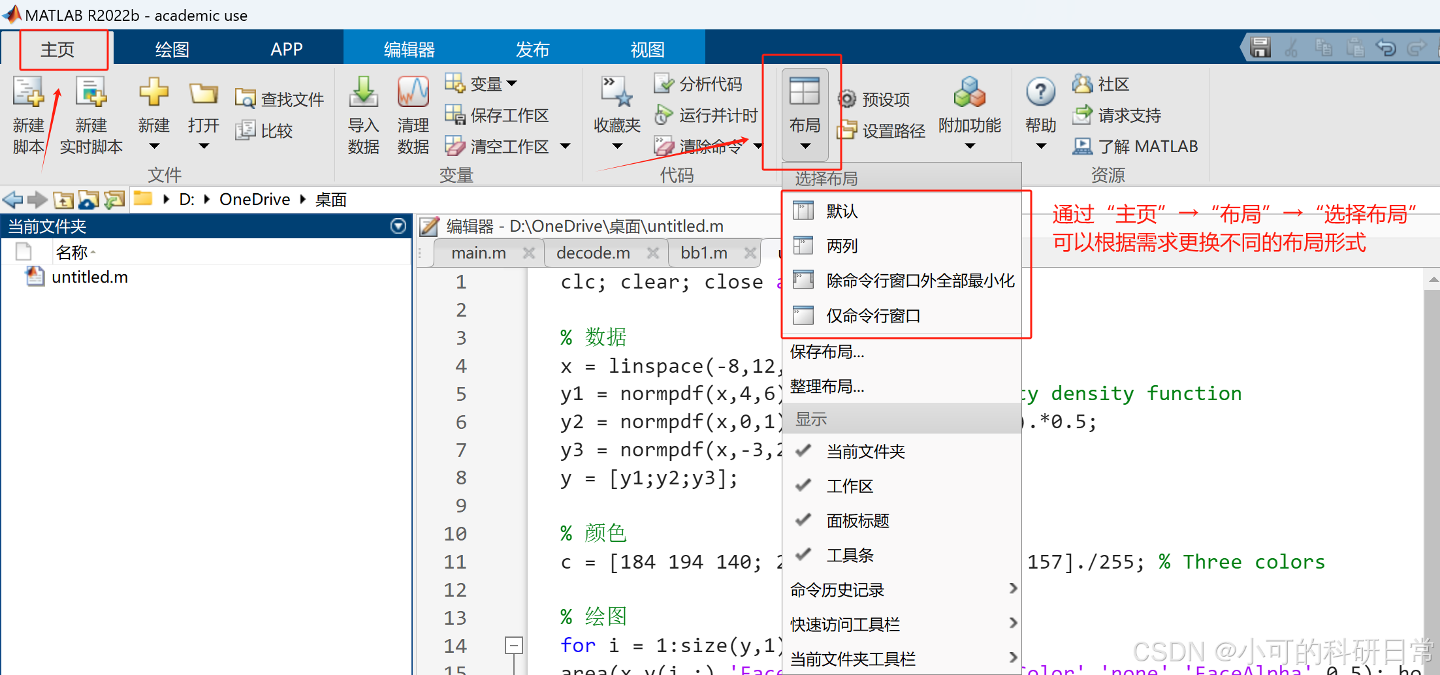Click the Name (名称) column header
The width and height of the screenshot is (1440, 675).
tap(71, 252)
